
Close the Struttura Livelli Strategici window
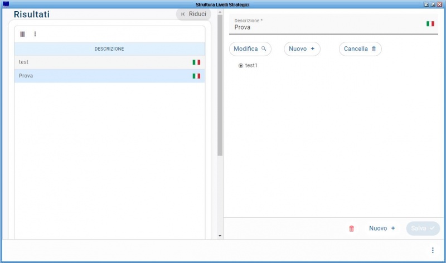pos(439,4)
